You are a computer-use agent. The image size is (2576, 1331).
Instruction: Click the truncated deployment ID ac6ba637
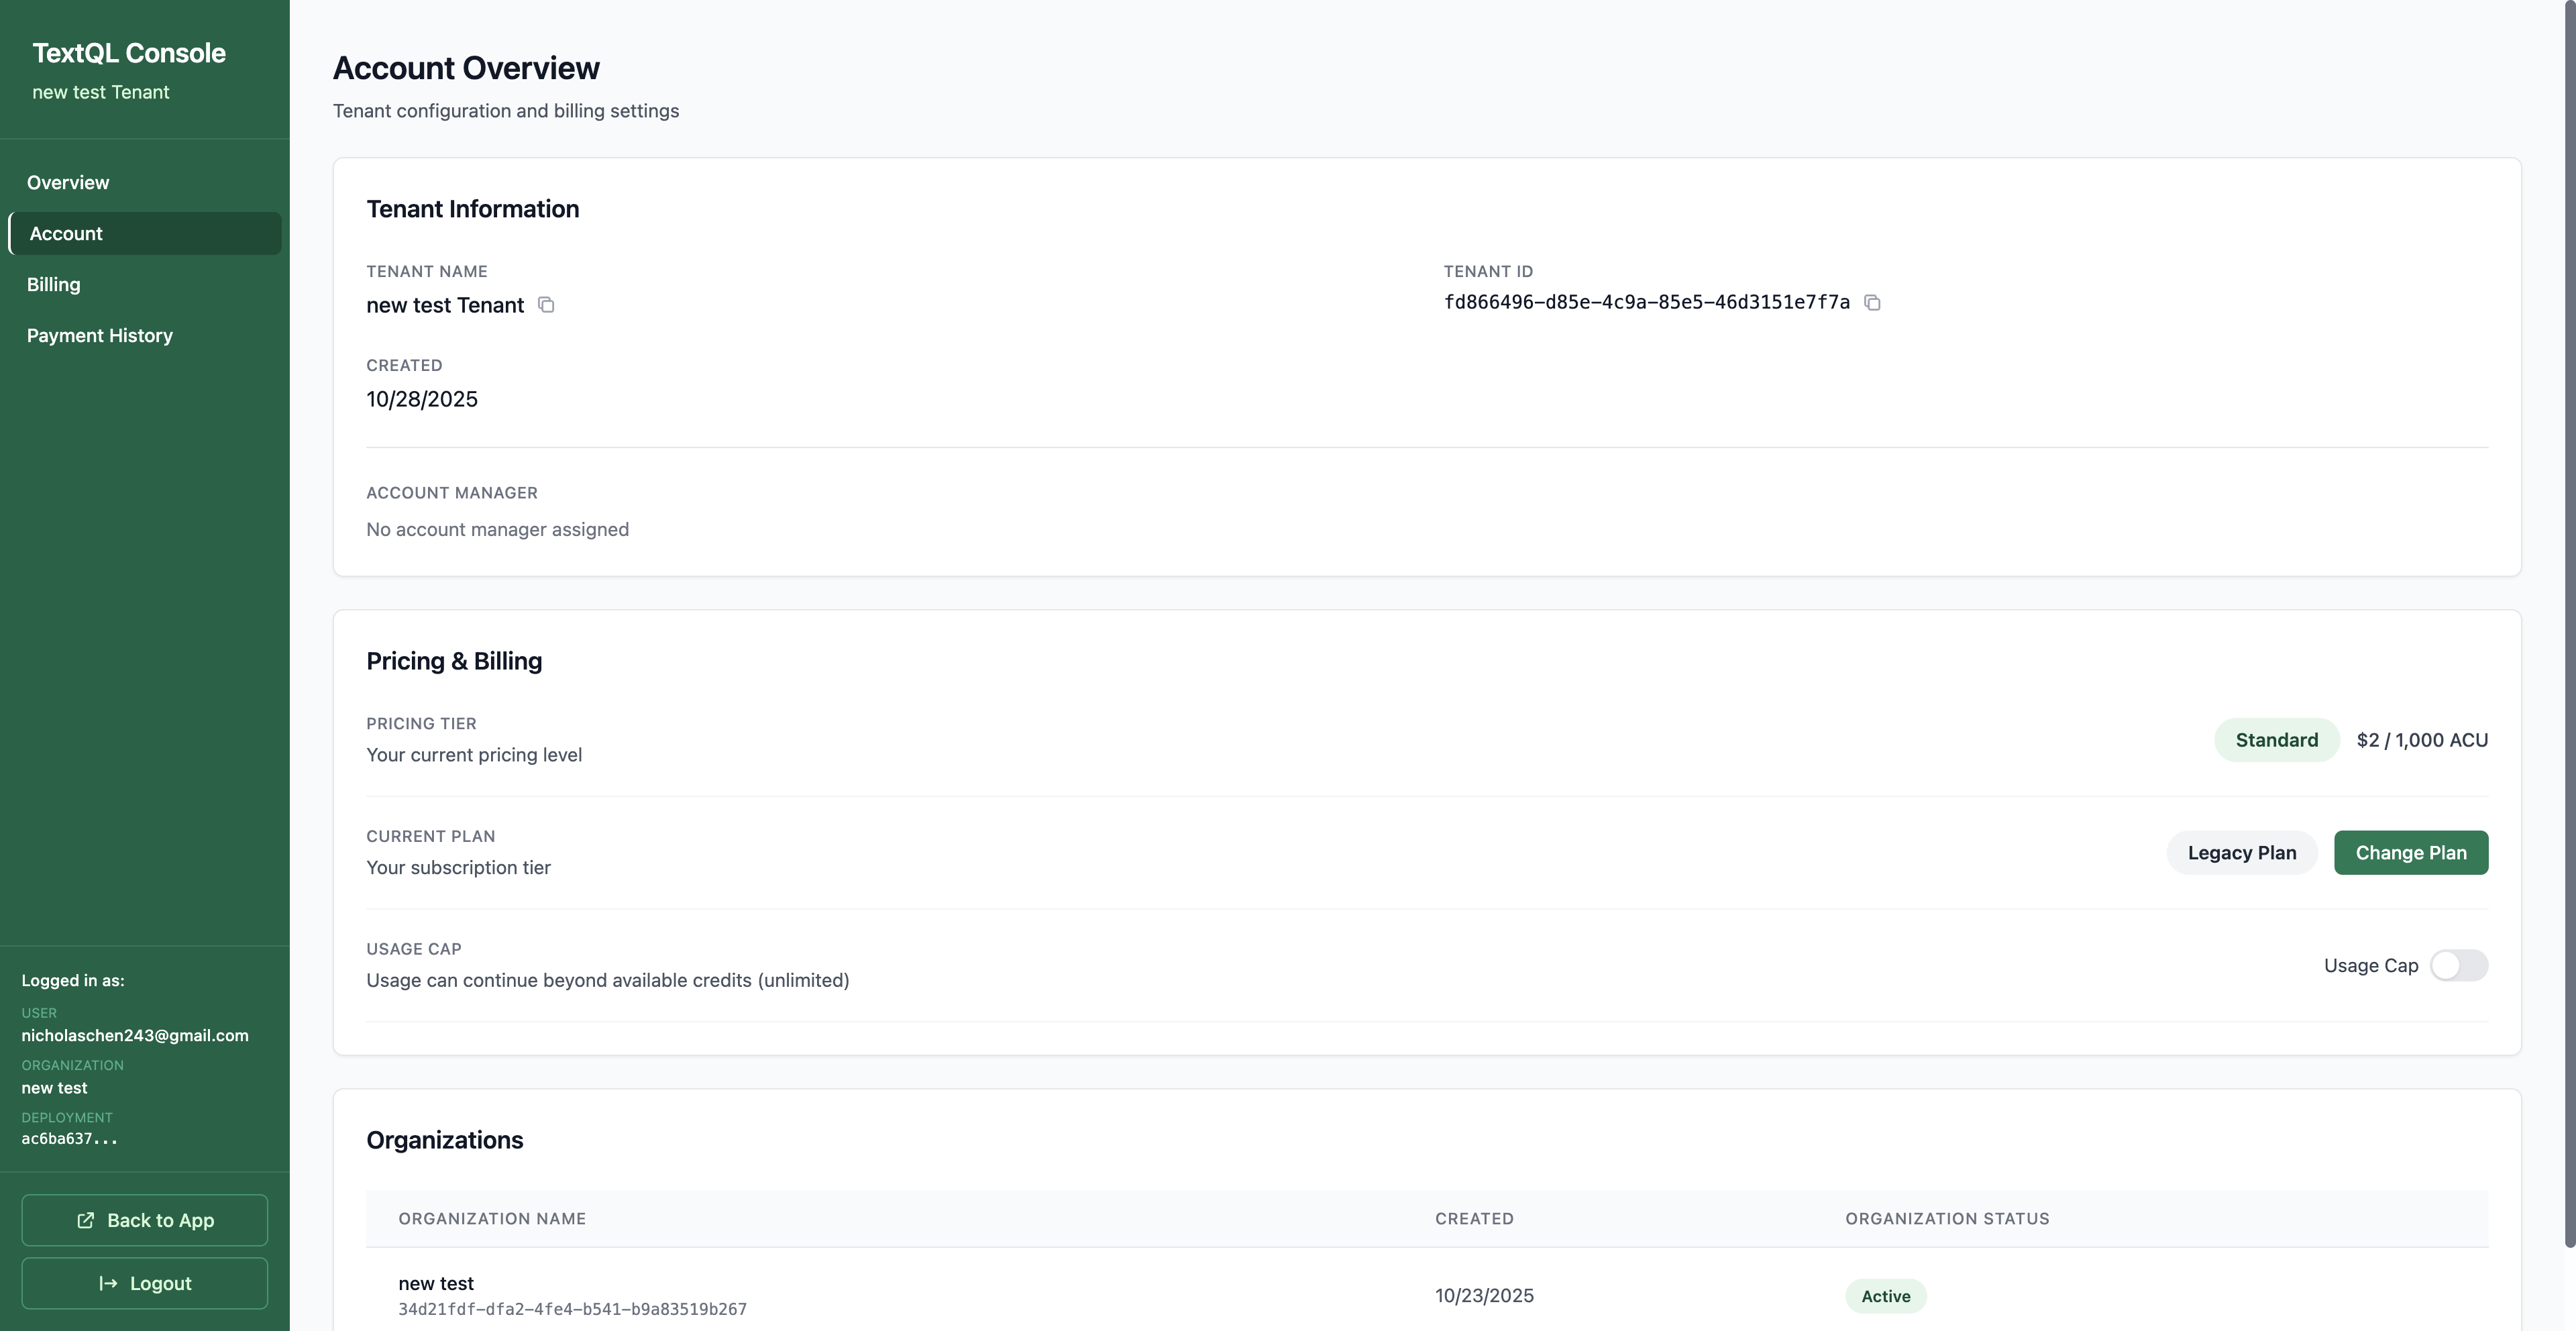coord(69,1138)
